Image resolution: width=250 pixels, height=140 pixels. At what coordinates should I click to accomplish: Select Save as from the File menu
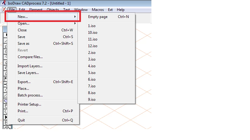[43, 44]
